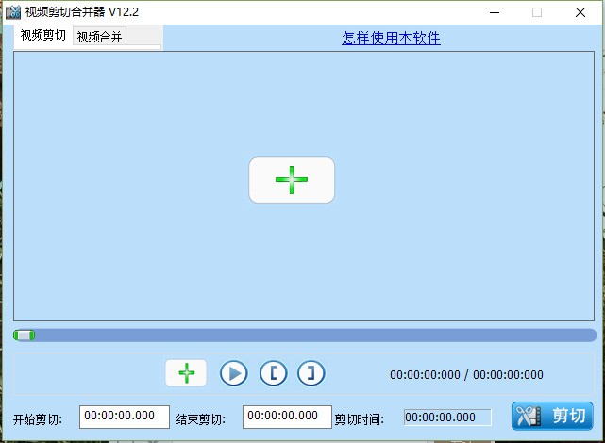This screenshot has height=443, width=605.
Task: Click the middle of the blue progress bar
Action: 305,336
